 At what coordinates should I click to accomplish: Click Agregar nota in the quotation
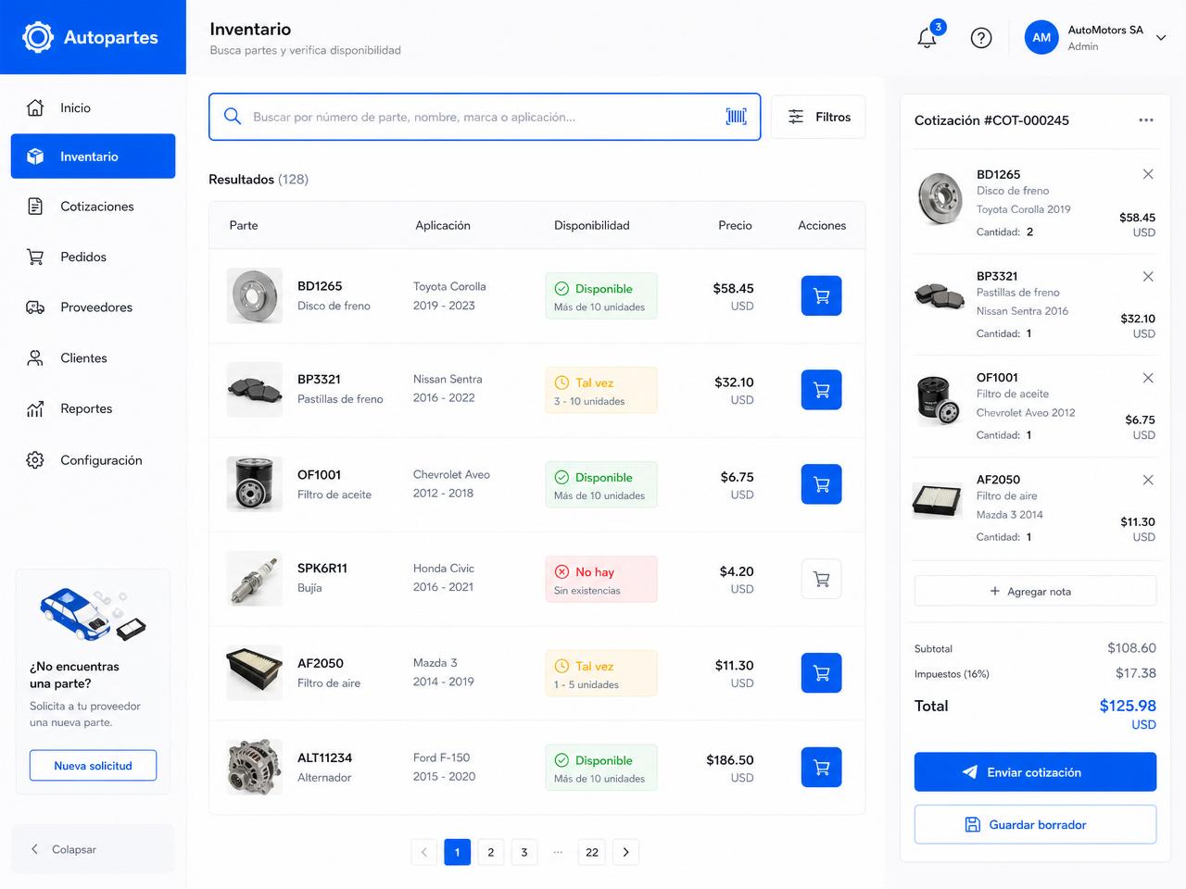pyautogui.click(x=1035, y=591)
